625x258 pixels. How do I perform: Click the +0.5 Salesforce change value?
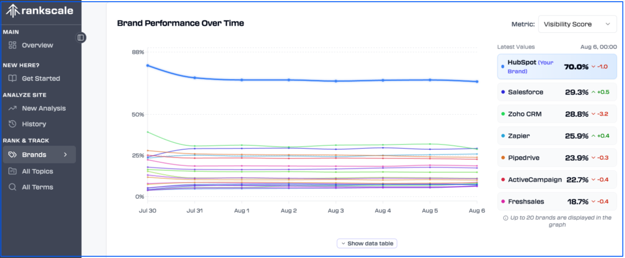[x=604, y=92]
